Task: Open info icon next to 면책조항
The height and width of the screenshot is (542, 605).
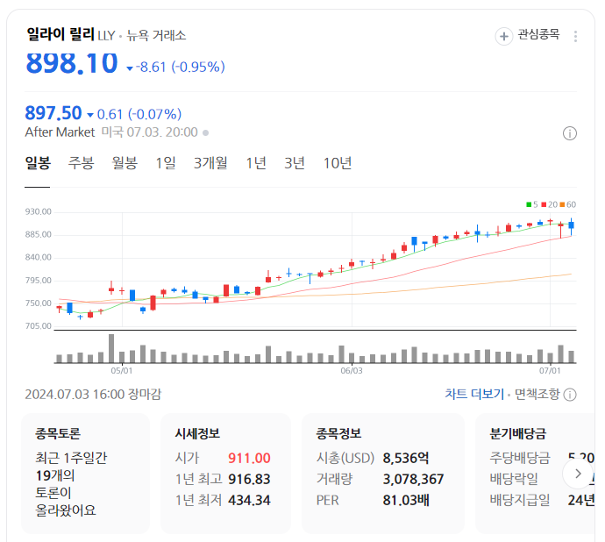Action: click(570, 395)
